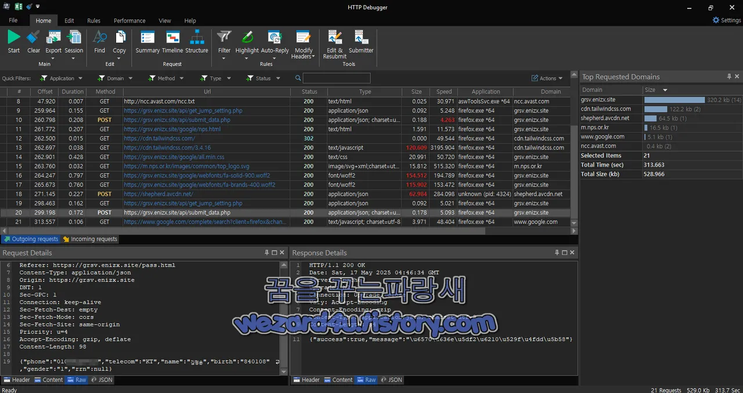Open the Actions dropdown
The image size is (743, 393).
[x=547, y=78]
